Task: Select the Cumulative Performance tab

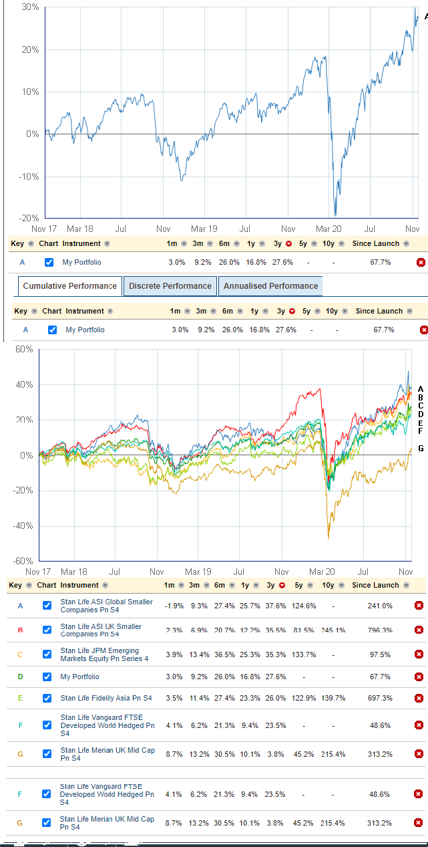Action: 70,286
